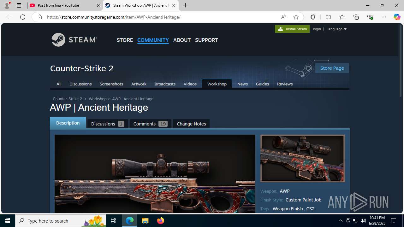Image resolution: width=404 pixels, height=227 pixels.
Task: Go to ABOUT menu
Action: 182,40
